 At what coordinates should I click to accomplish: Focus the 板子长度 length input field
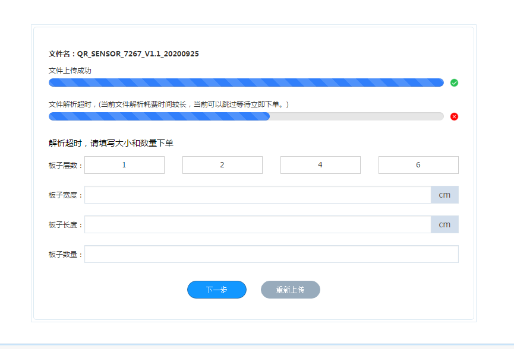[258, 224]
